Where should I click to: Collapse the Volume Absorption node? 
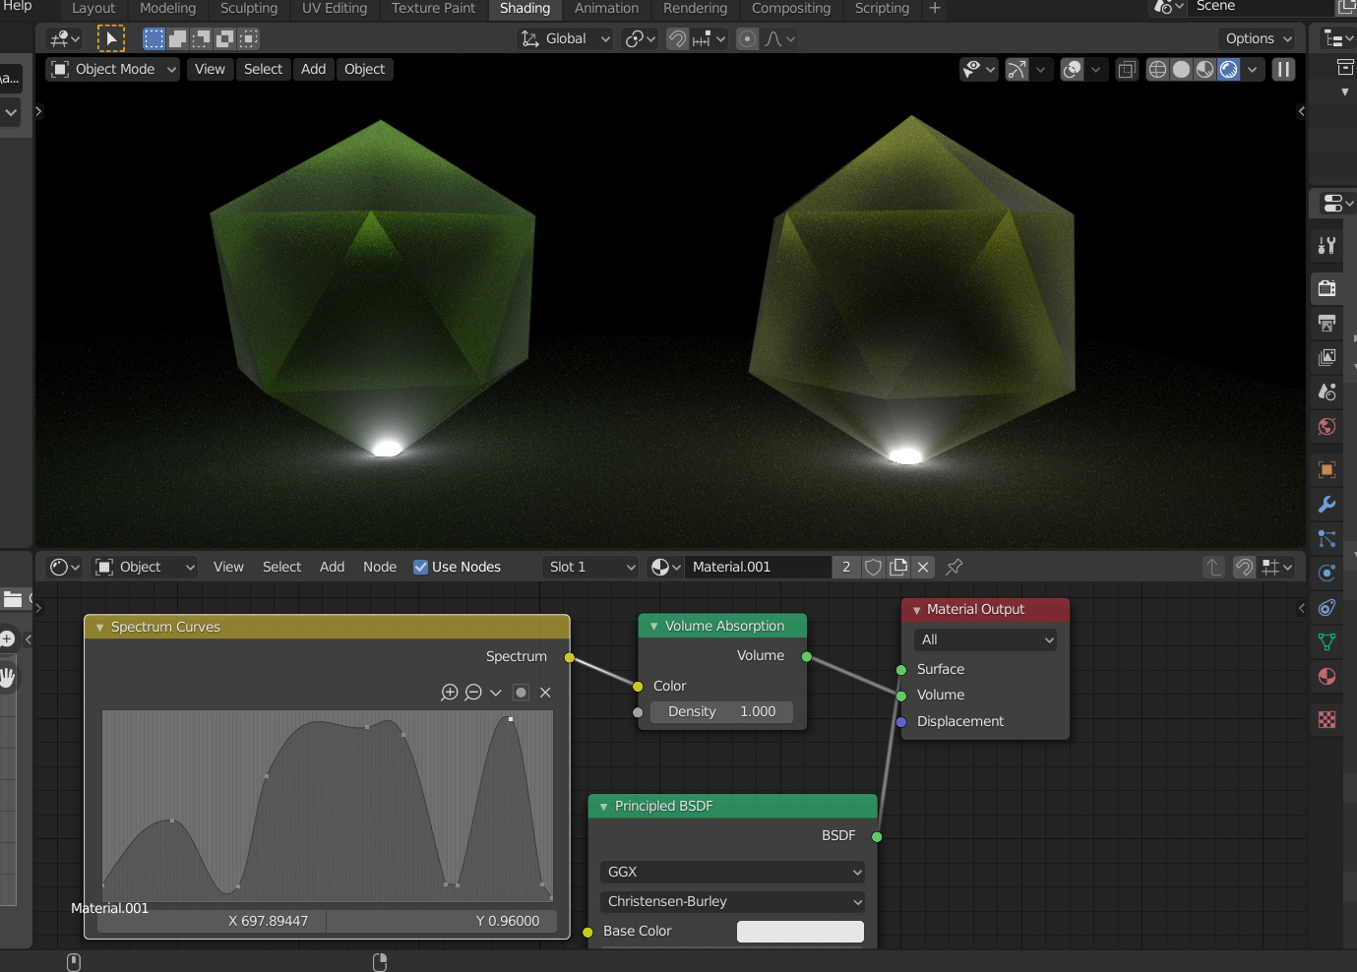pyautogui.click(x=653, y=626)
